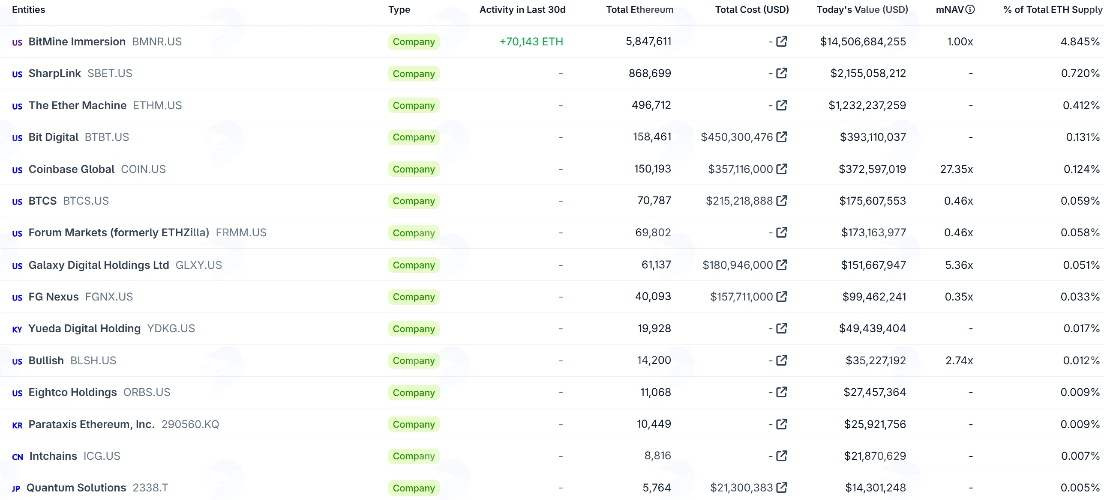Open Forum Markets cost source link icon
This screenshot has width=1104, height=500.
(782, 232)
